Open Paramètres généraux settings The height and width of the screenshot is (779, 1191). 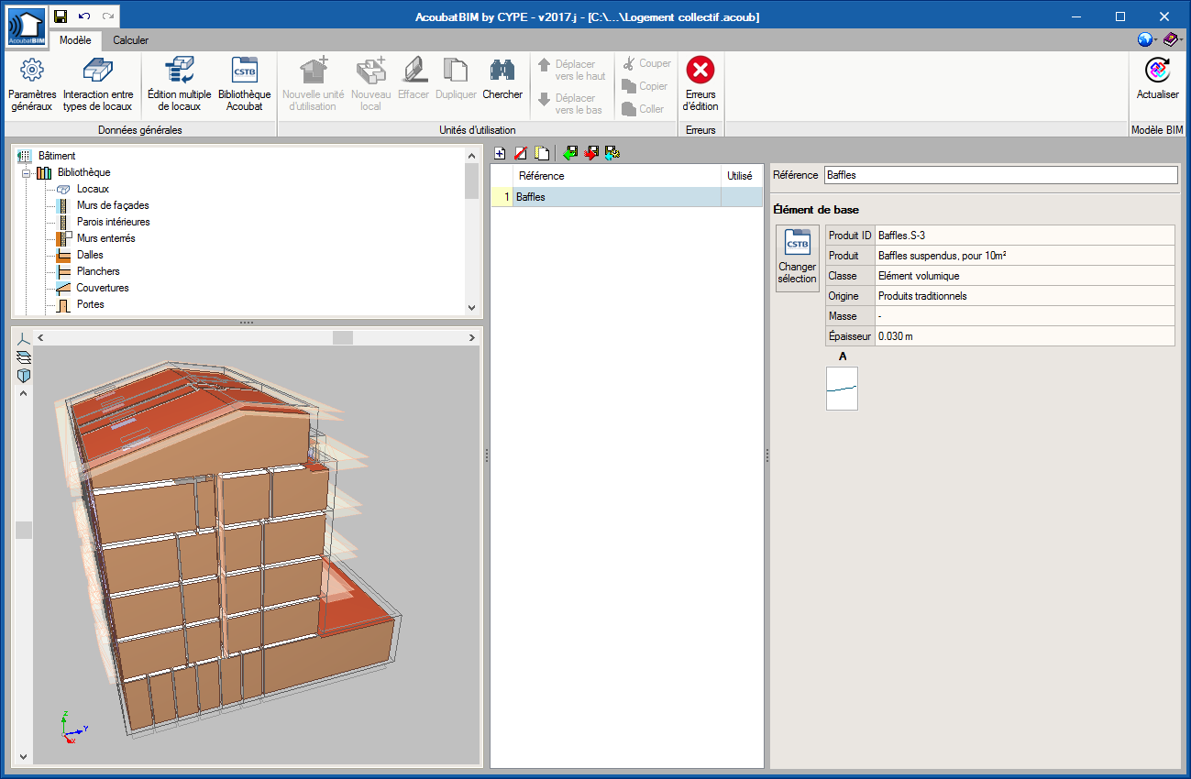[x=32, y=84]
